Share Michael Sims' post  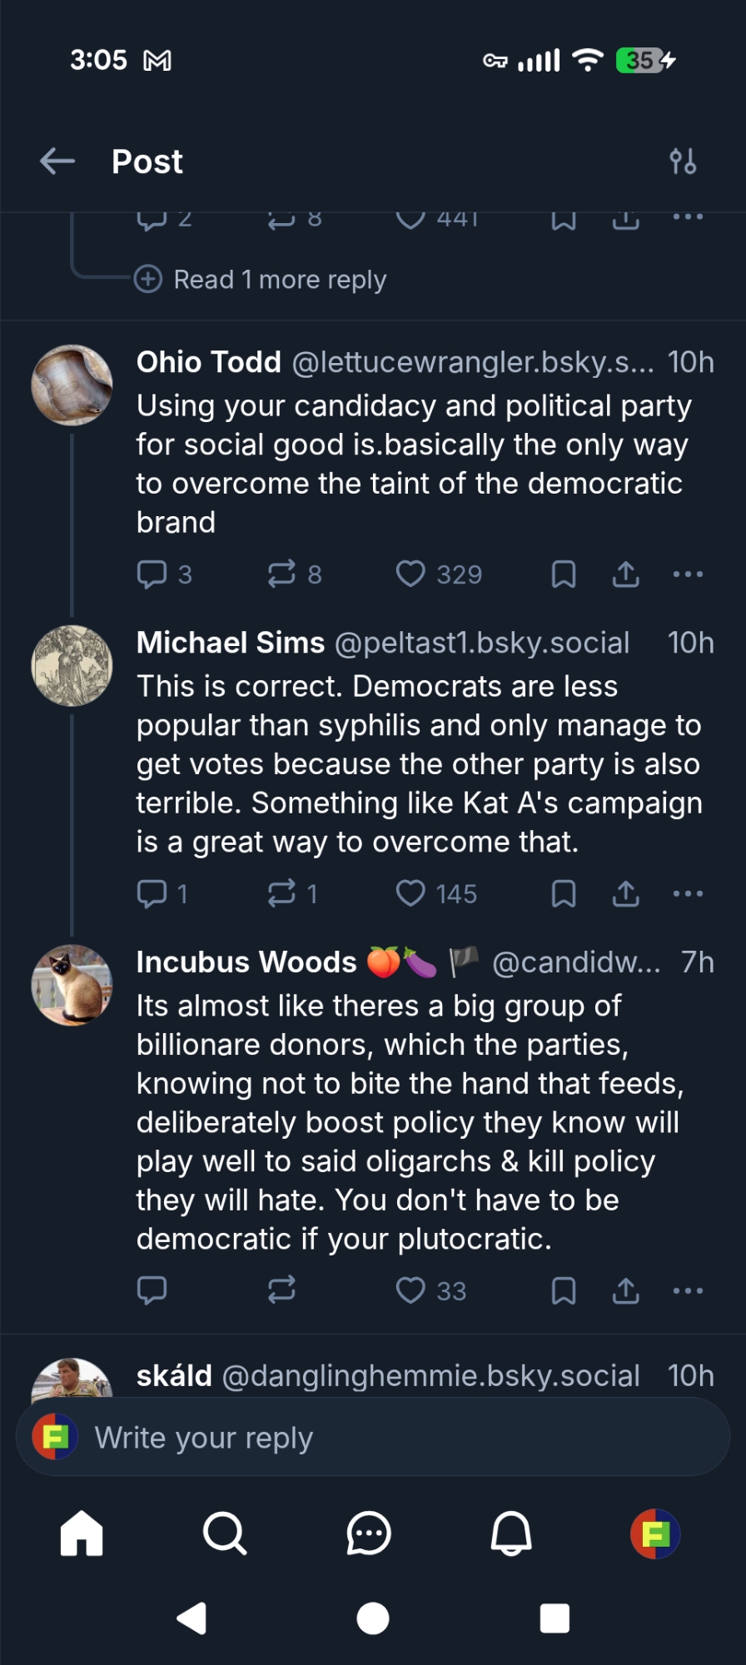pyautogui.click(x=626, y=894)
